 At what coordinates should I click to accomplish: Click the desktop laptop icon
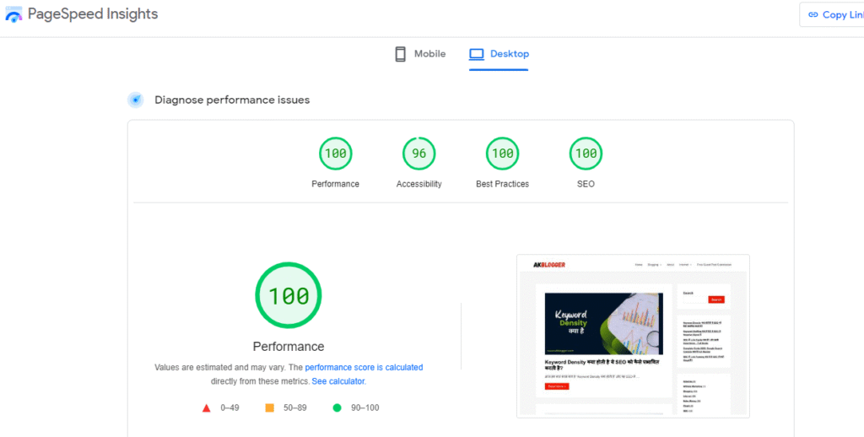point(476,54)
